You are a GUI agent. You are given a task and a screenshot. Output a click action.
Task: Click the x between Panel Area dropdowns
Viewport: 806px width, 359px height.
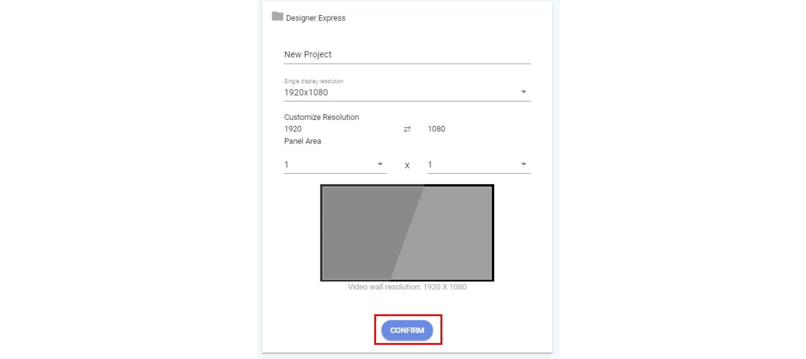[407, 166]
